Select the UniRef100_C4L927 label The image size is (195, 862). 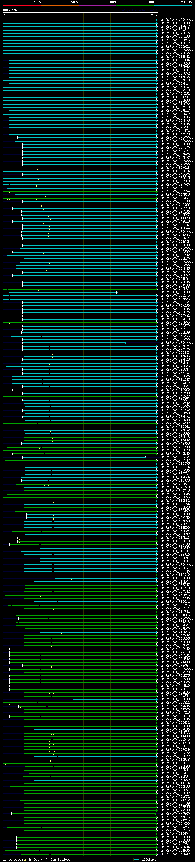click(x=175, y=397)
